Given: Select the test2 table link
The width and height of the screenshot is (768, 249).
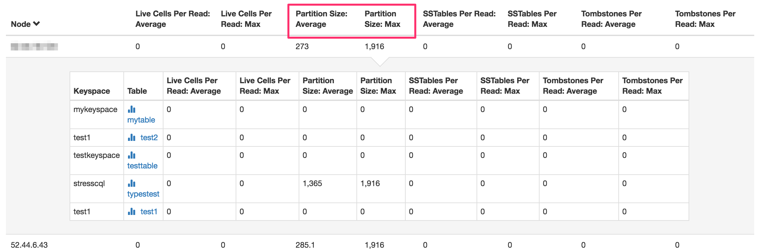Looking at the screenshot, I should [x=148, y=138].
